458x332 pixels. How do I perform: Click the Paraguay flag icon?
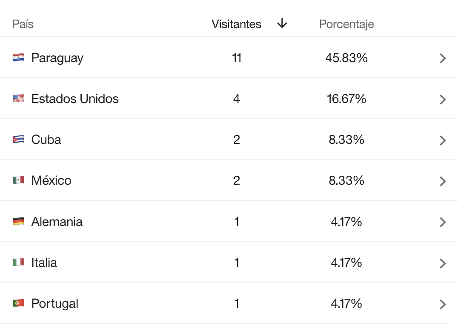pyautogui.click(x=18, y=58)
